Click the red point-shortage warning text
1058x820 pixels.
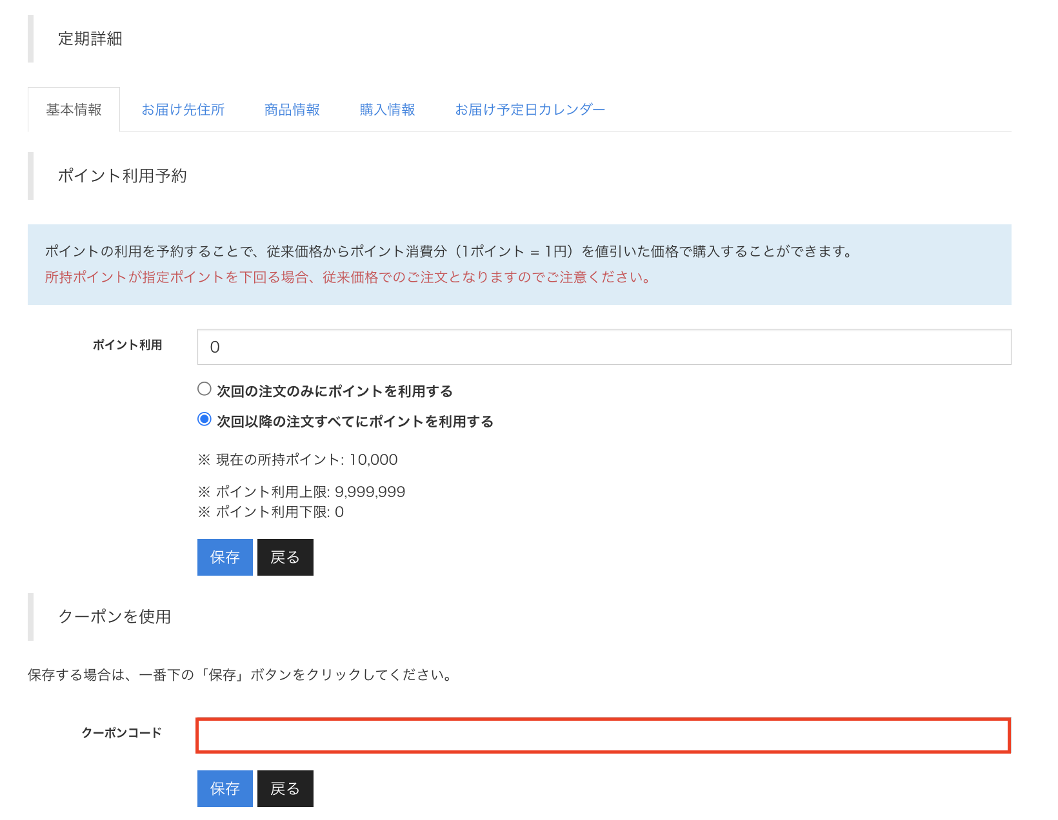(348, 277)
